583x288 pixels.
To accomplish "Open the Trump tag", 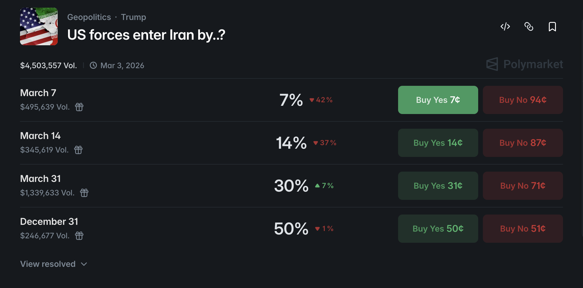I will point(133,17).
